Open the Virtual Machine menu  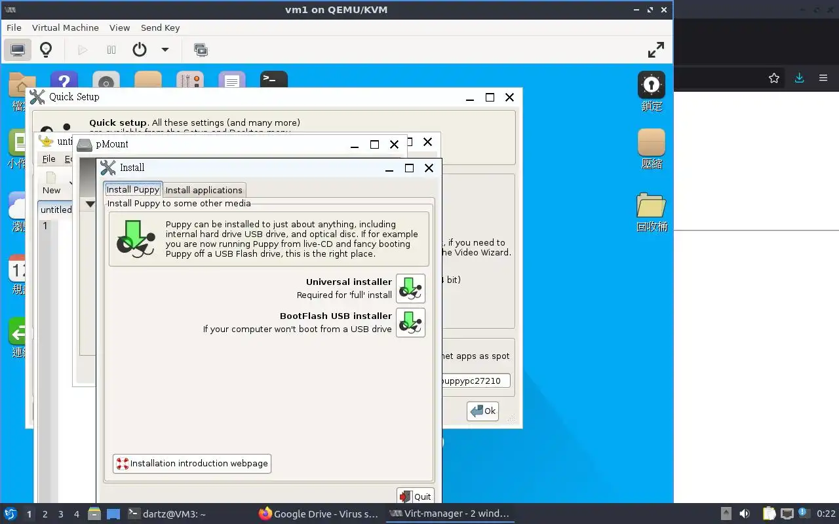pyautogui.click(x=66, y=28)
